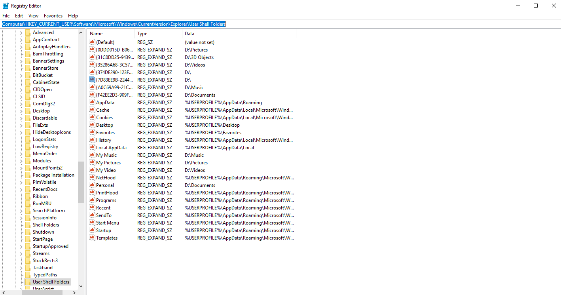
Task: Click the %USERPROFILE%\Desktop data cell
Action: pos(212,125)
